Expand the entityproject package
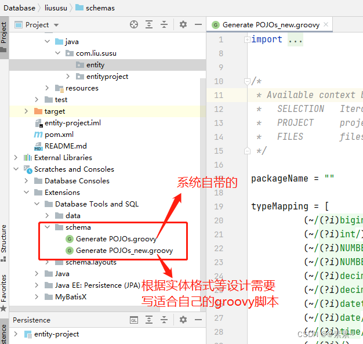This screenshot has width=363, height=344. click(68, 76)
